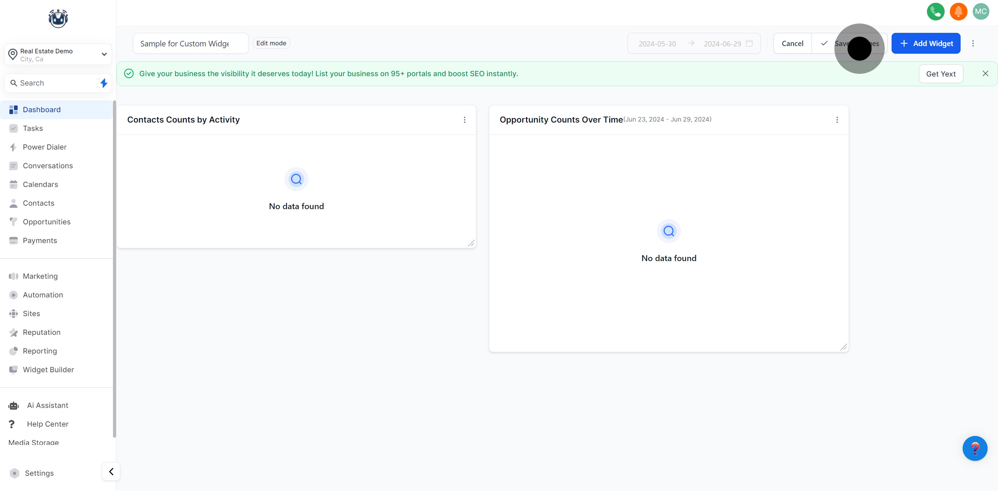This screenshot has height=491, width=998.
Task: Click the dashboard name input field
Action: tap(190, 43)
